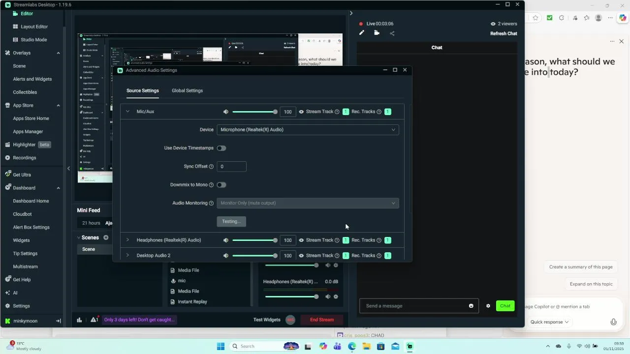Adjust Headphones (Realtek(R)) mixer volume slider
The height and width of the screenshot is (354, 630).
291,296
